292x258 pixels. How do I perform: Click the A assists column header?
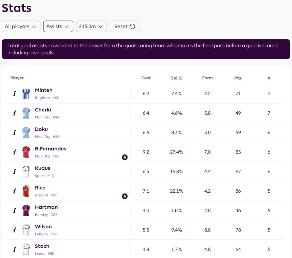coord(269,78)
